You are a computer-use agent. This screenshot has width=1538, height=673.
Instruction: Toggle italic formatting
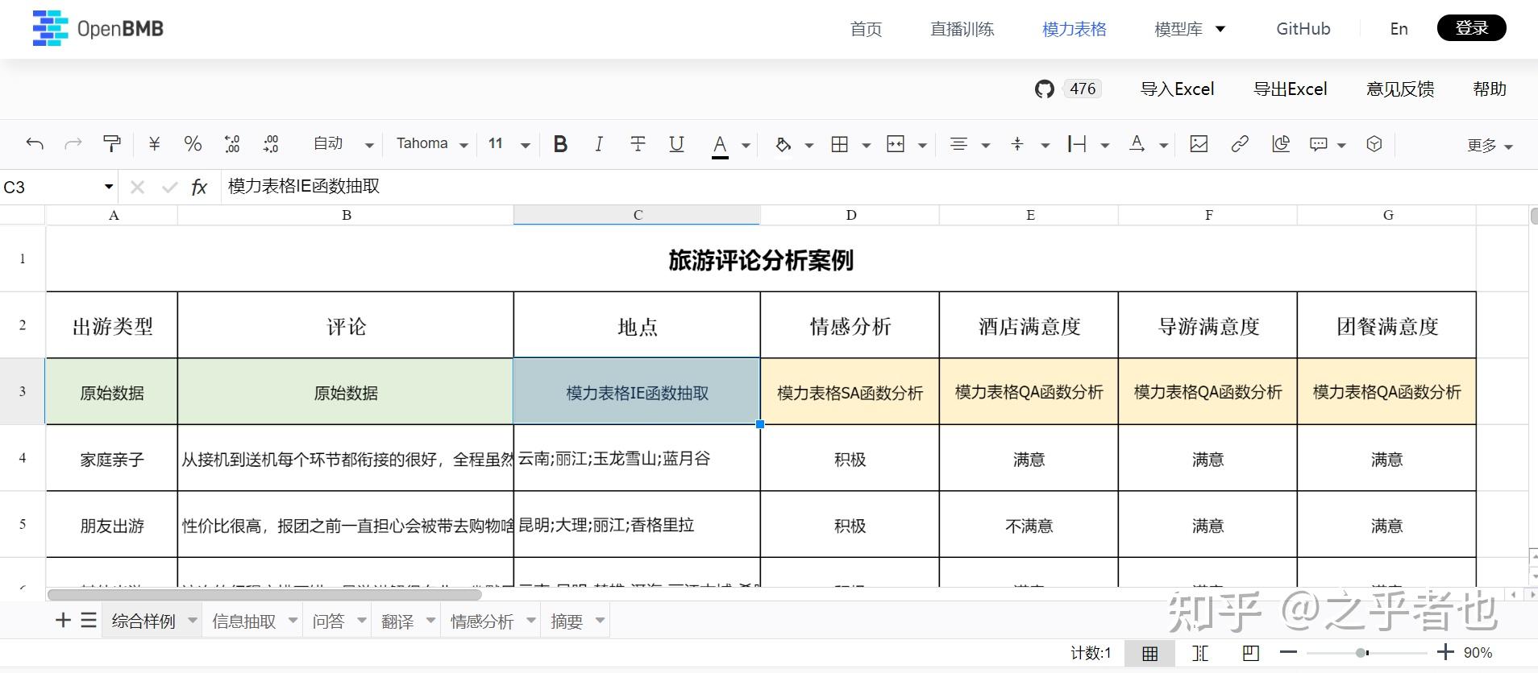(598, 144)
